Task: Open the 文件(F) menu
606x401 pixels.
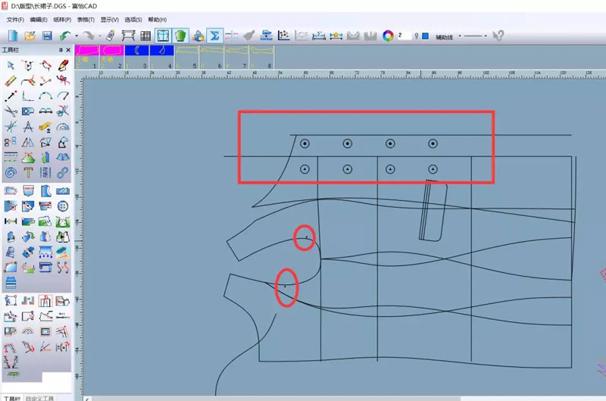Action: pos(15,19)
